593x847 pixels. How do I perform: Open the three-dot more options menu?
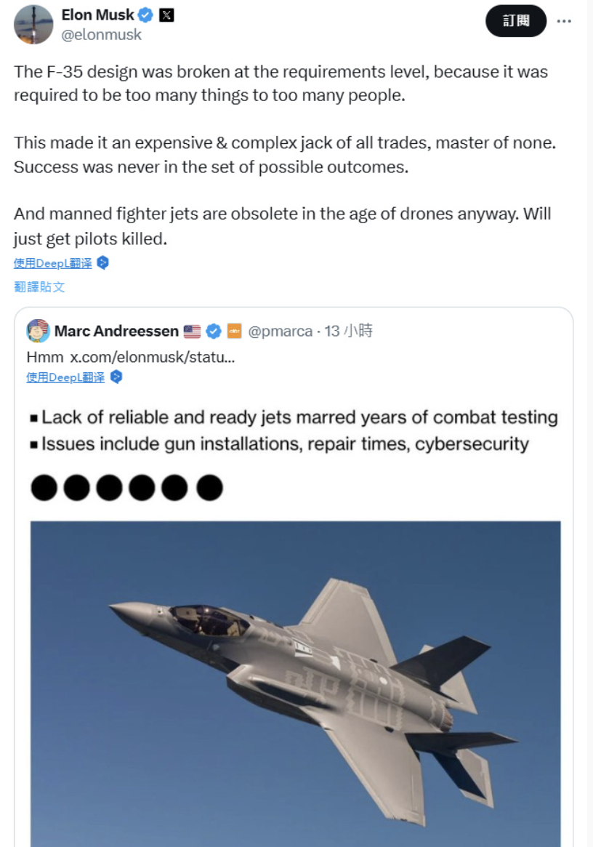(564, 21)
